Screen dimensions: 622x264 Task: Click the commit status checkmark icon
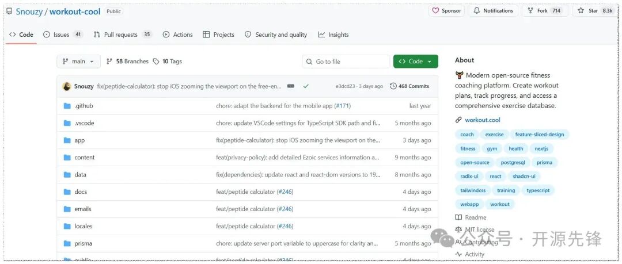click(x=305, y=86)
